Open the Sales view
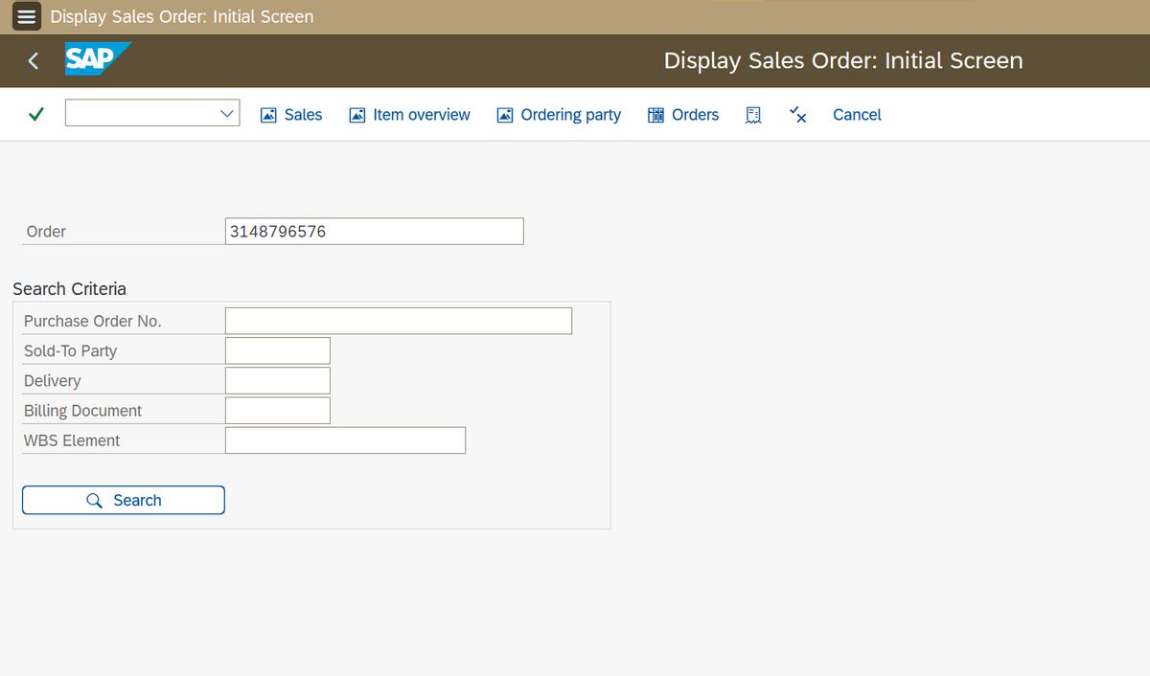This screenshot has height=676, width=1150. coord(291,115)
